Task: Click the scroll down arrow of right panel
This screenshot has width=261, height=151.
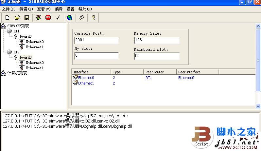Action: point(258,106)
